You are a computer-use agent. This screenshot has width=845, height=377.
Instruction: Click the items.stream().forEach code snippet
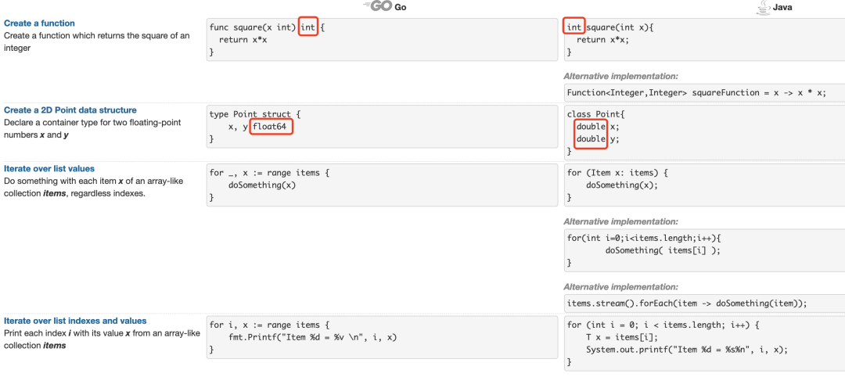pyautogui.click(x=704, y=303)
